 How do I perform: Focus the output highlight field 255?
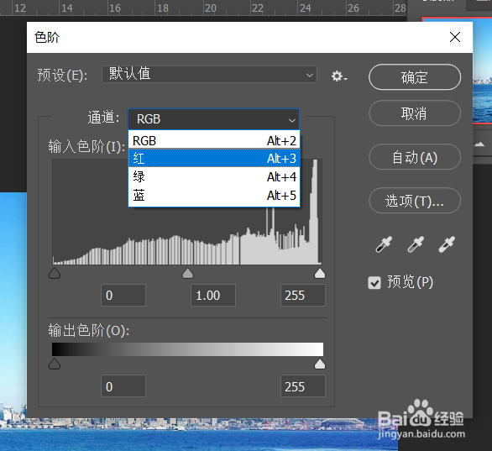pyautogui.click(x=303, y=386)
